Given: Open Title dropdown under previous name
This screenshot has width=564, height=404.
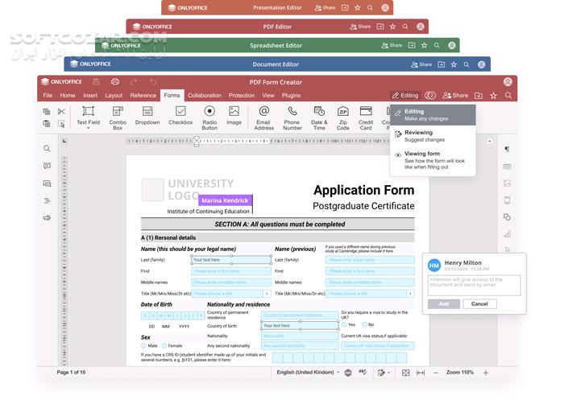Looking at the screenshot, I should pyautogui.click(x=410, y=294).
